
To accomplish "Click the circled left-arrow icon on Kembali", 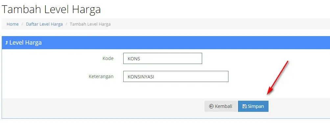I will tap(211, 106).
